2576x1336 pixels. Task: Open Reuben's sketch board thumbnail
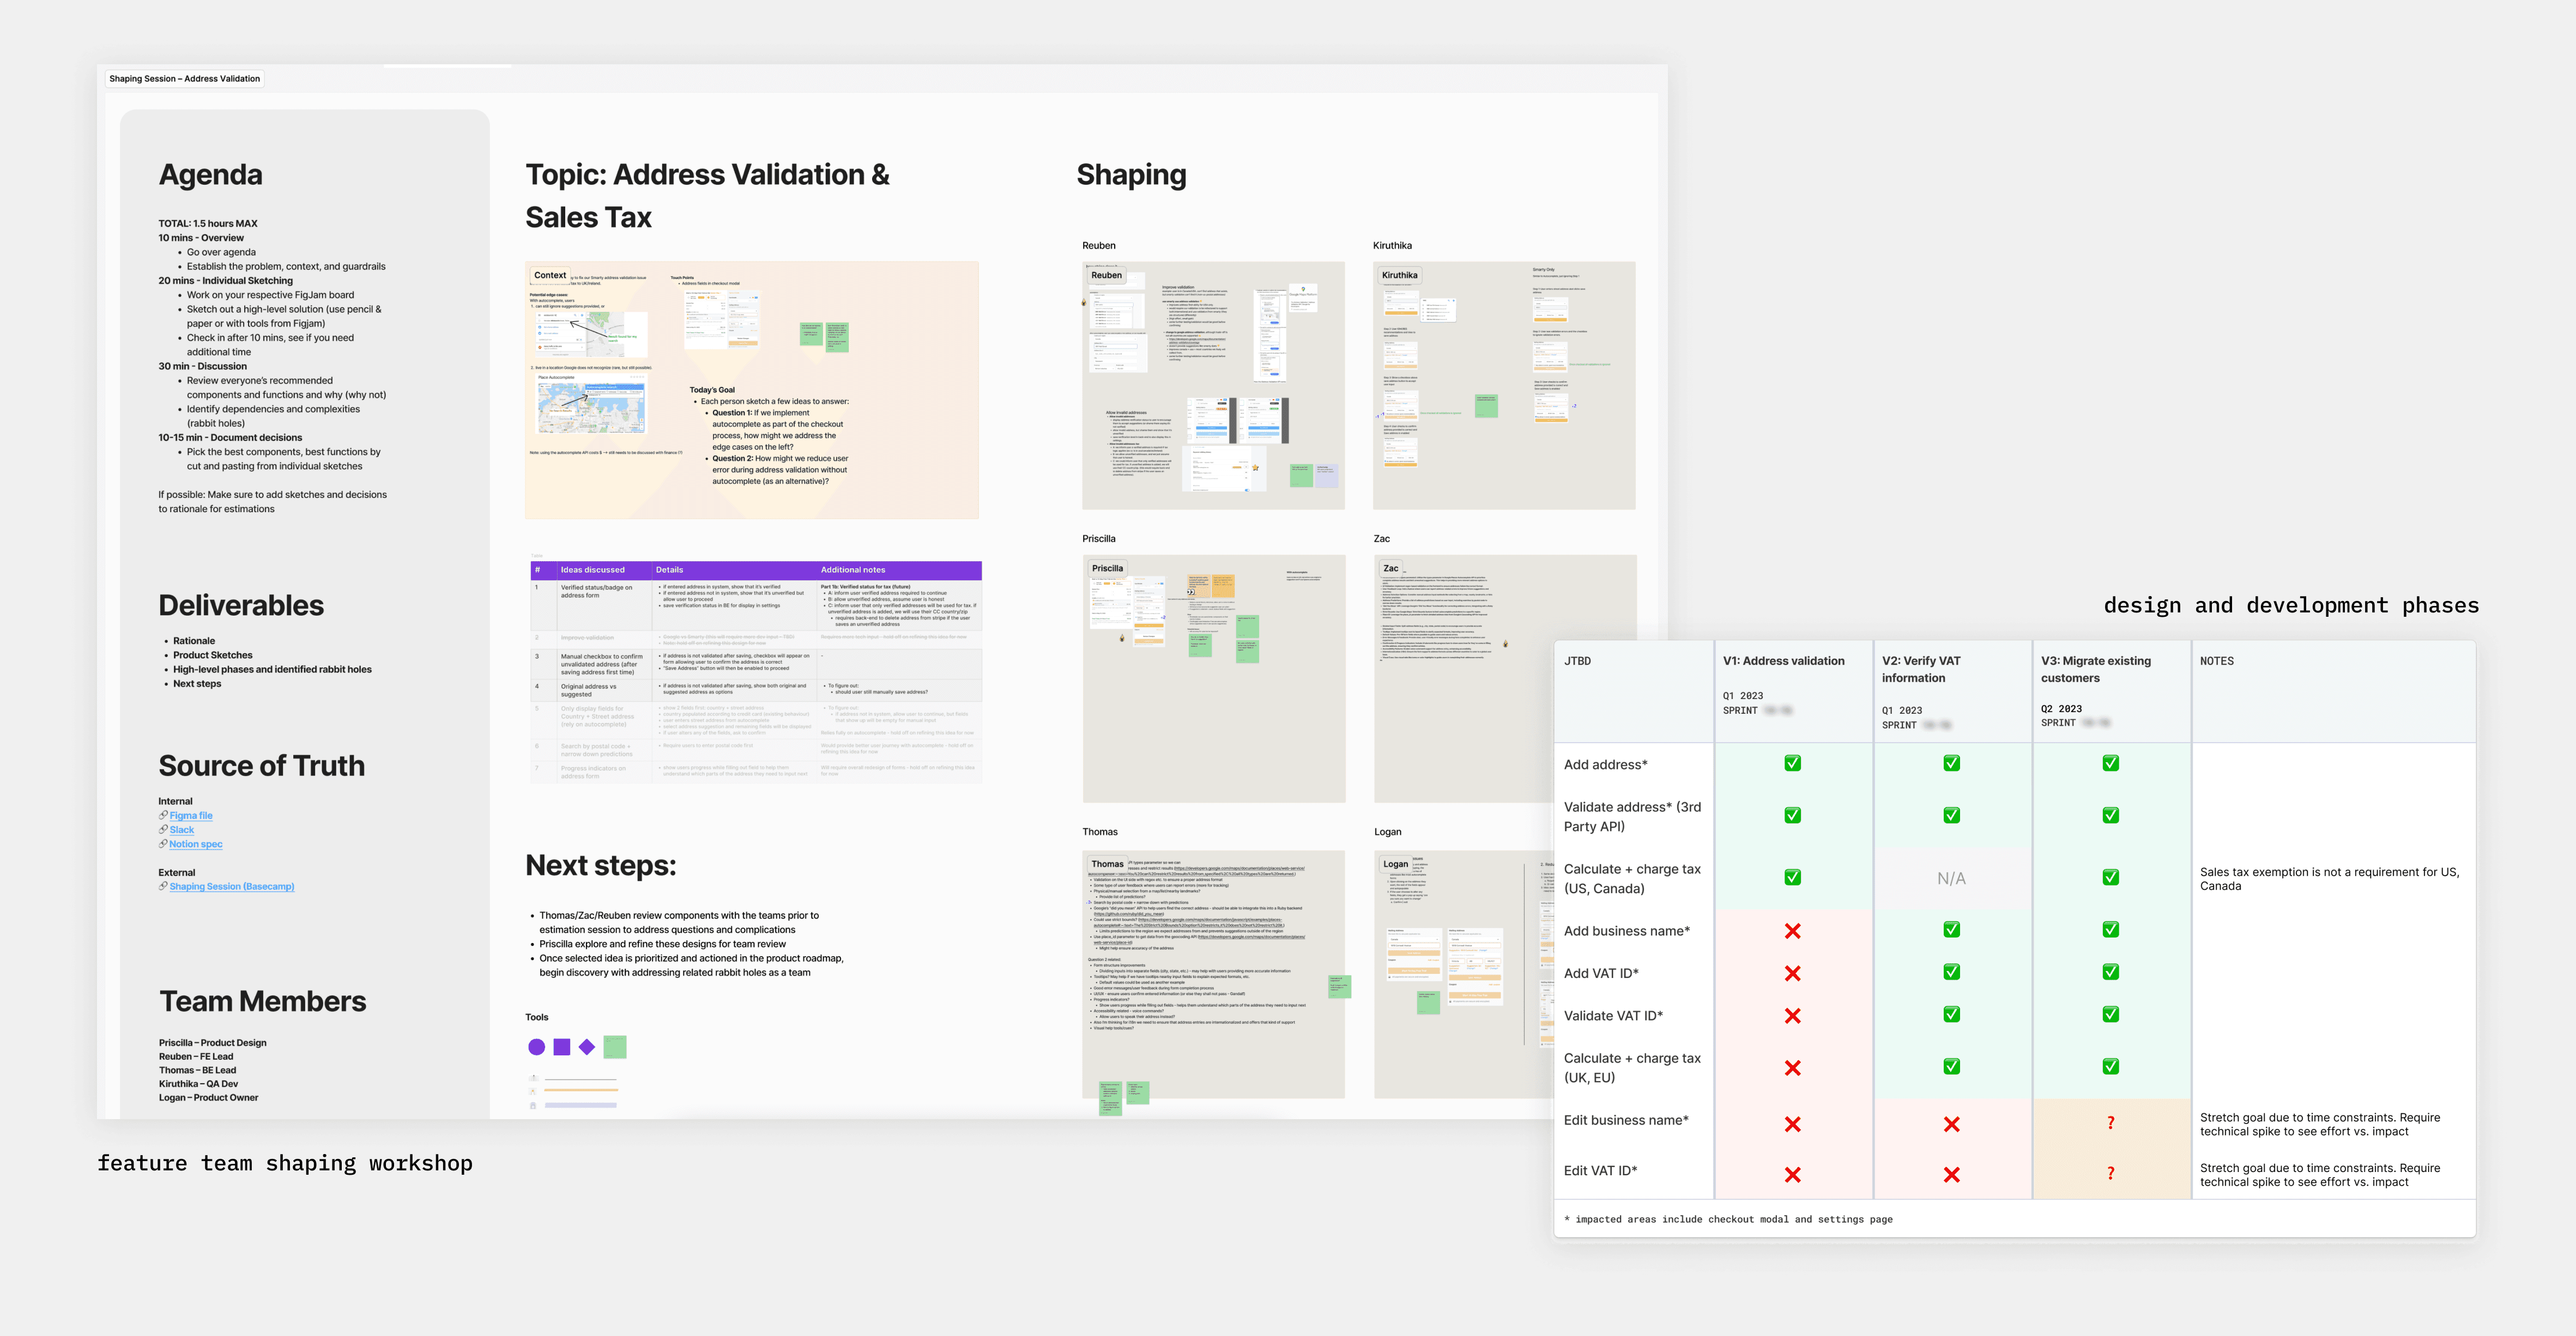[x=1212, y=386]
